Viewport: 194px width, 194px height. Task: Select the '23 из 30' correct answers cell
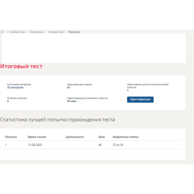click(x=118, y=145)
